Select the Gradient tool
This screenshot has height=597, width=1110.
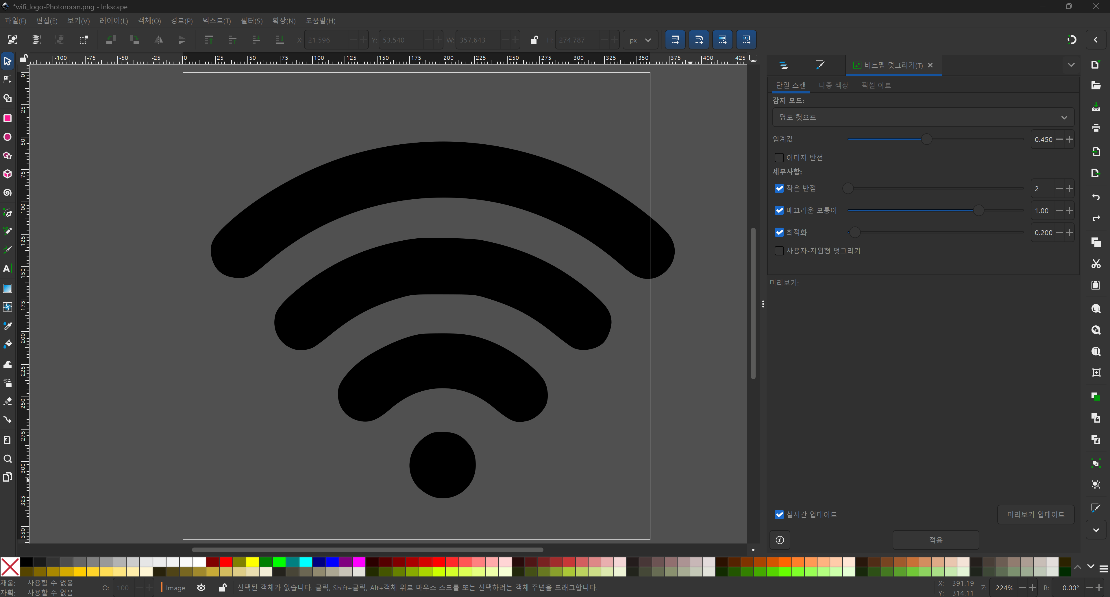(x=7, y=288)
